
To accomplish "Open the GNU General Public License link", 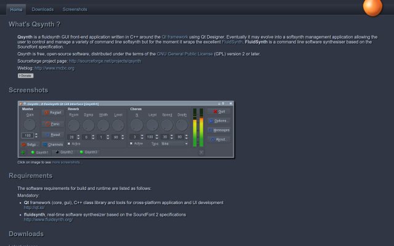I will click(185, 54).
